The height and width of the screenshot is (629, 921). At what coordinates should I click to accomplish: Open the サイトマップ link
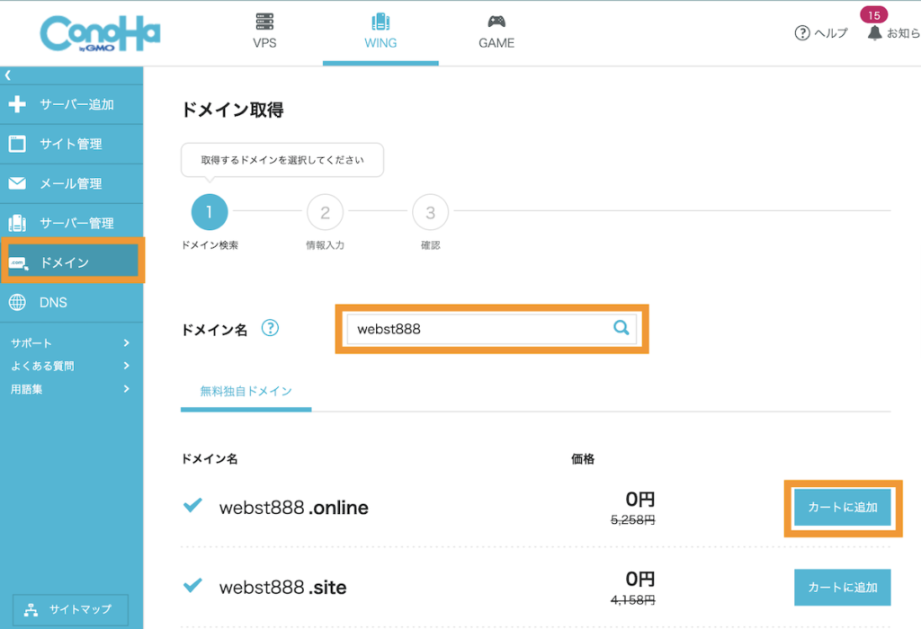tap(70, 609)
